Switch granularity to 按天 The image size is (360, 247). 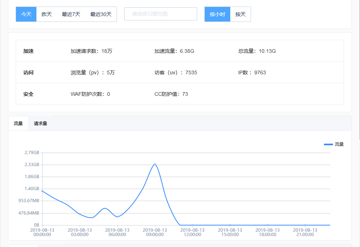(240, 14)
